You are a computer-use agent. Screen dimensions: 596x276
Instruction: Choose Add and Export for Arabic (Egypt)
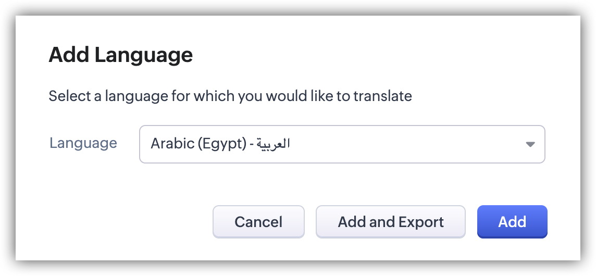click(x=391, y=222)
